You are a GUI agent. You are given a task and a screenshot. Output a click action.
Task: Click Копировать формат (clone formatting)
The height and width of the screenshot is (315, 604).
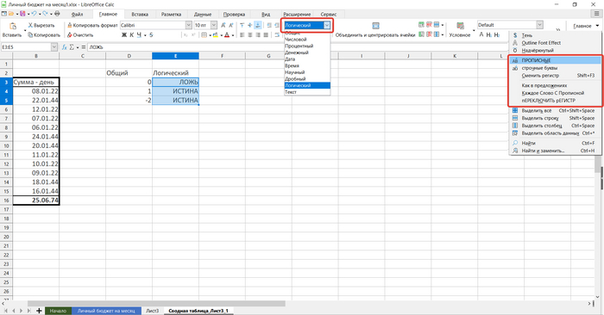pyautogui.click(x=92, y=25)
